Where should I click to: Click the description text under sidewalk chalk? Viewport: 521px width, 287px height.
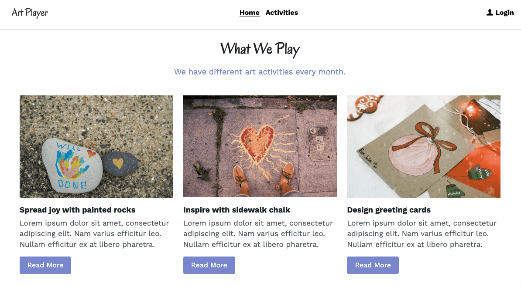pyautogui.click(x=258, y=234)
